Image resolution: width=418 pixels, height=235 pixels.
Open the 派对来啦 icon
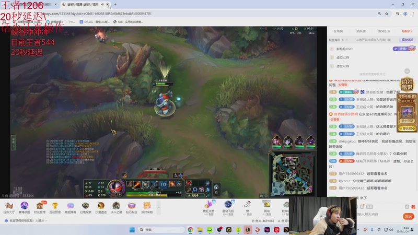tap(147, 208)
